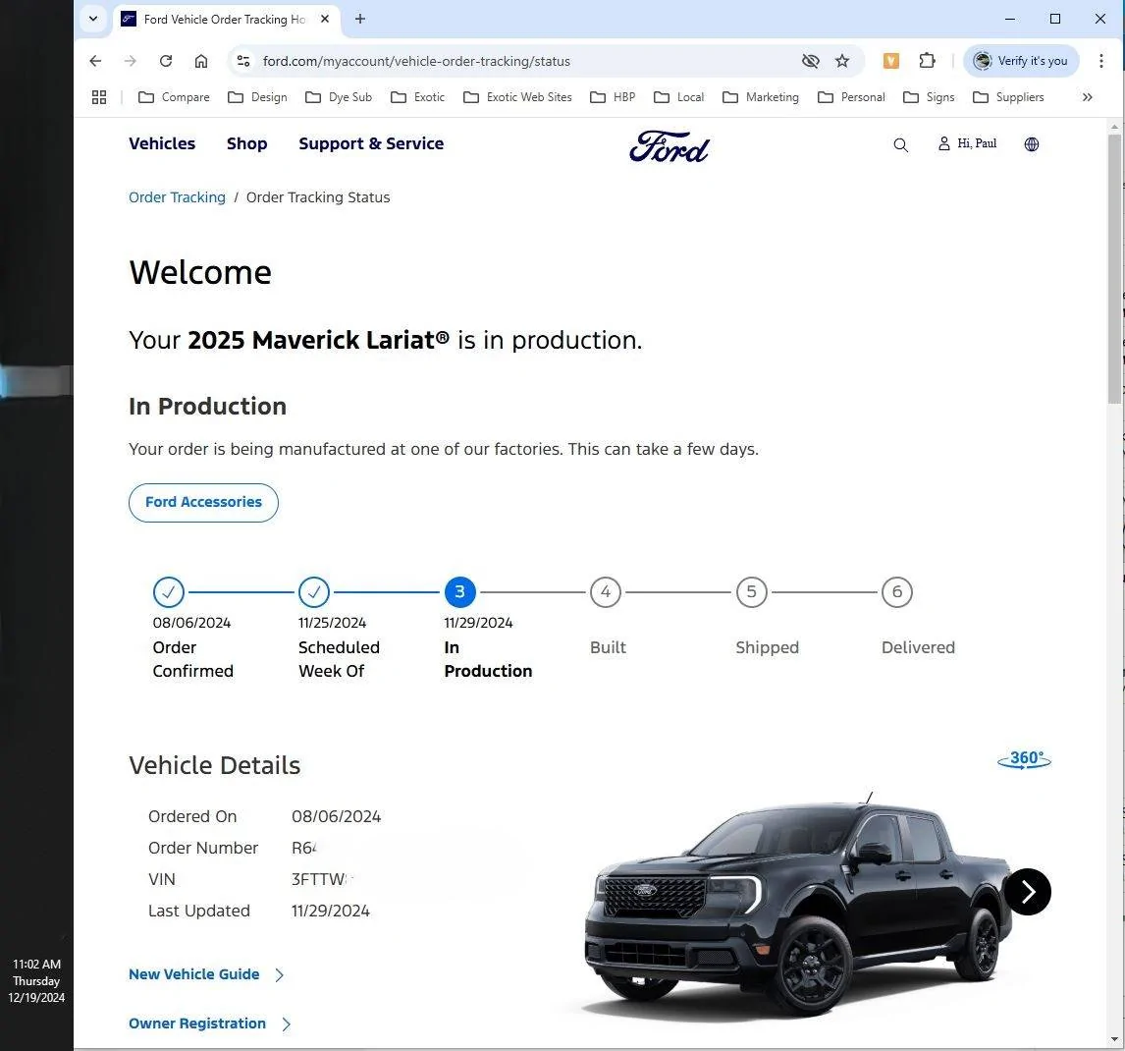Open Chrome three-dot menu
This screenshot has height=1051, width=1125.
click(x=1101, y=61)
